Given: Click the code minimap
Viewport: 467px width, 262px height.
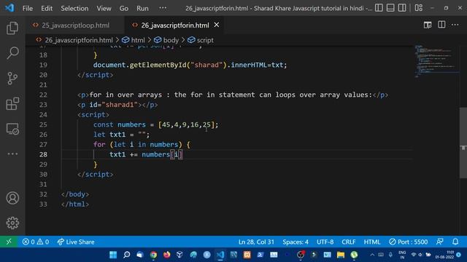Looking at the screenshot, I should 436,61.
